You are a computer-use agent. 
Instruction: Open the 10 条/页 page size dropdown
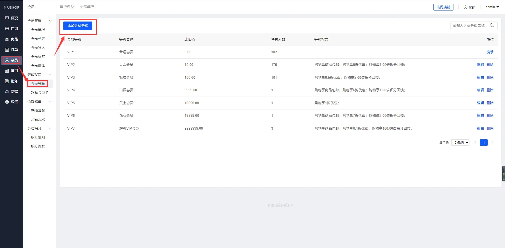[x=460, y=143]
